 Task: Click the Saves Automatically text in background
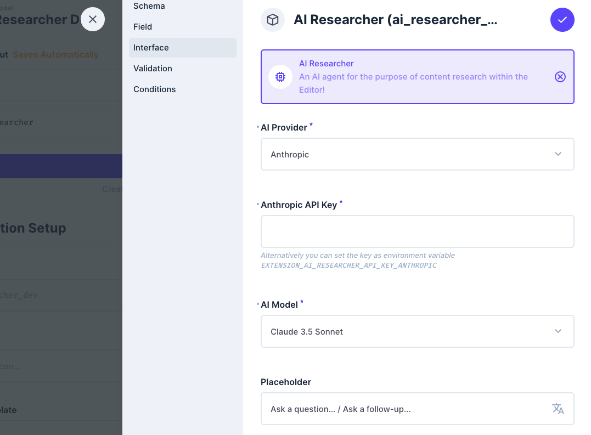coord(56,55)
